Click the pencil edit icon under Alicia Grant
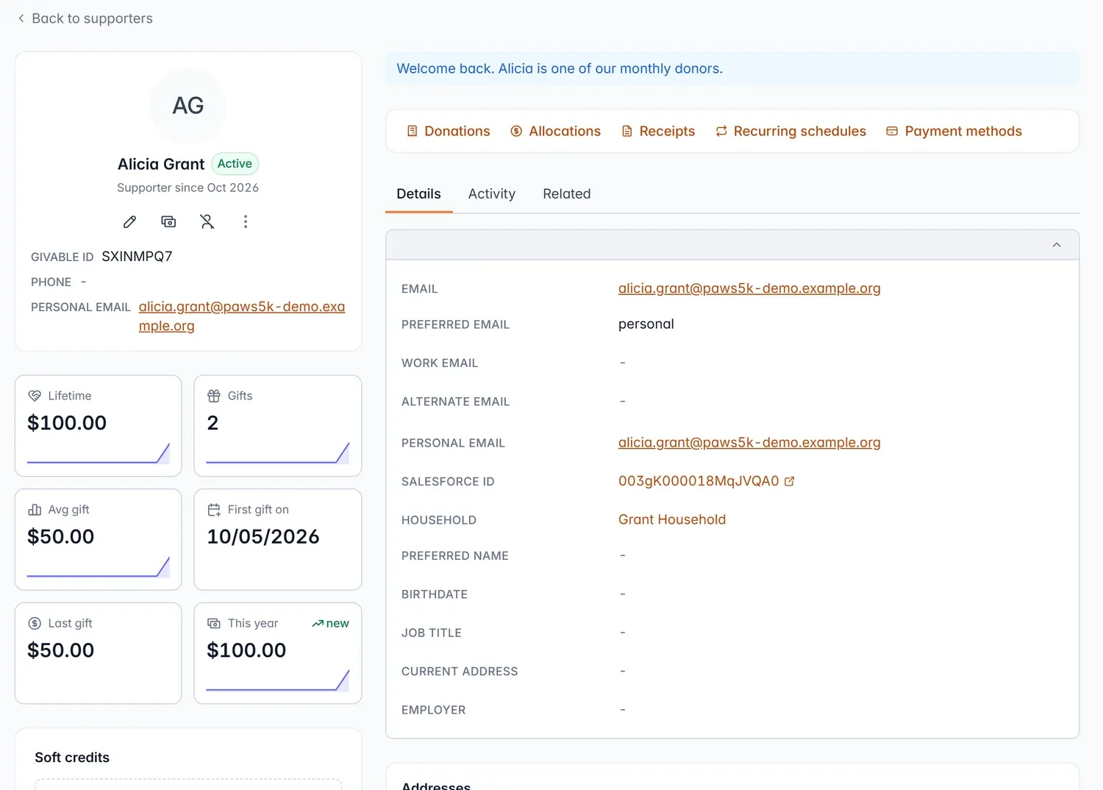The image size is (1103, 790). pyautogui.click(x=129, y=221)
